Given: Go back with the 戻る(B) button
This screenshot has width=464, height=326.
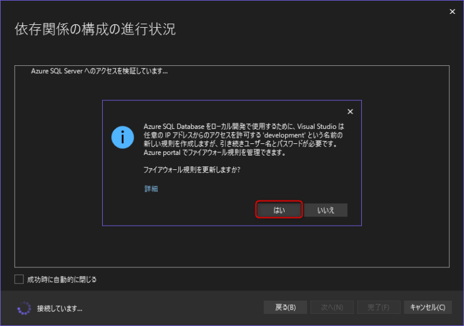Looking at the screenshot, I should [285, 307].
